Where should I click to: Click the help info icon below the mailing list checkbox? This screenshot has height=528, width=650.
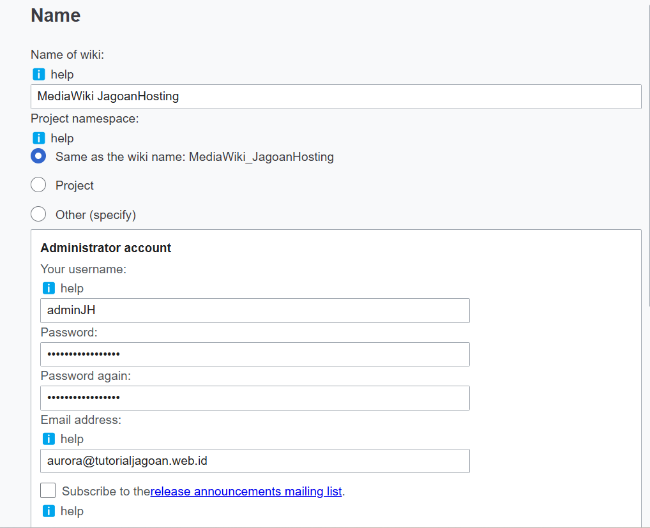tap(49, 511)
